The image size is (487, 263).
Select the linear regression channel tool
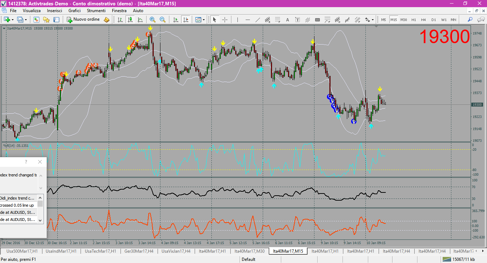point(348,20)
